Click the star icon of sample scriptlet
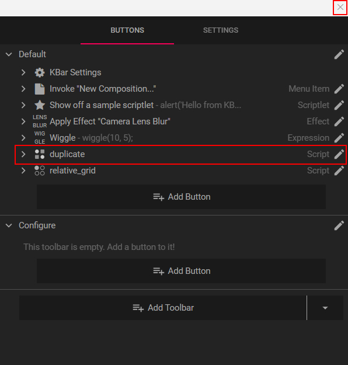 click(x=40, y=105)
